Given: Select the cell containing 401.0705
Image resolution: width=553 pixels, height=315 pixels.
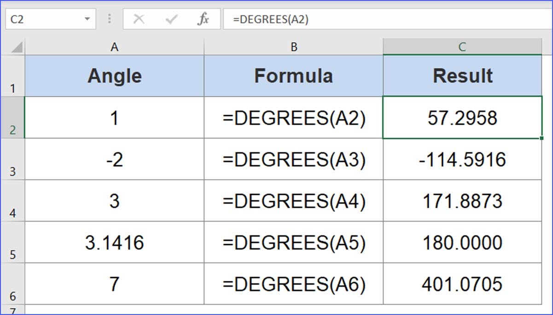Looking at the screenshot, I should 462,285.
